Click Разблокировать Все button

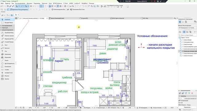tap(58, 10)
